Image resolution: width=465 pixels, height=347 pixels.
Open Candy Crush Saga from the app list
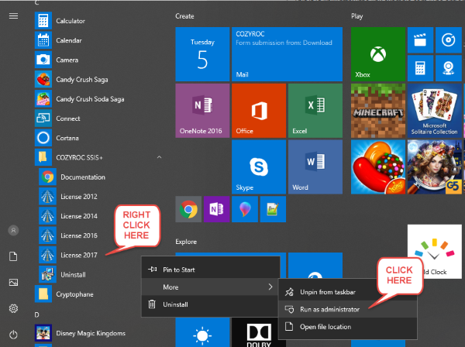point(98,80)
